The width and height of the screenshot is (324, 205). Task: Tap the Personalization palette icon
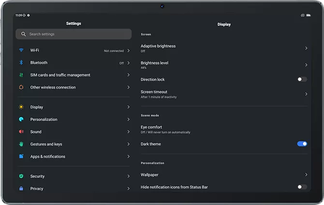click(x=21, y=120)
